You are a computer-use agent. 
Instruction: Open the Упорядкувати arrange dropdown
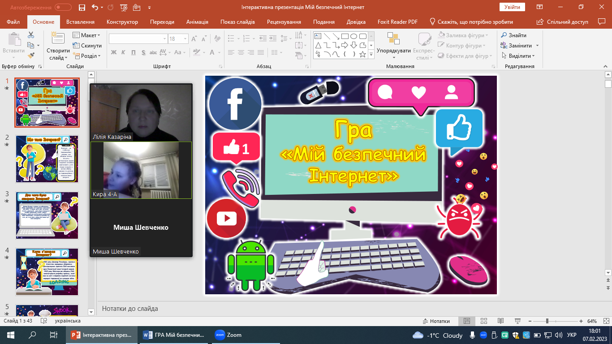pos(393,46)
